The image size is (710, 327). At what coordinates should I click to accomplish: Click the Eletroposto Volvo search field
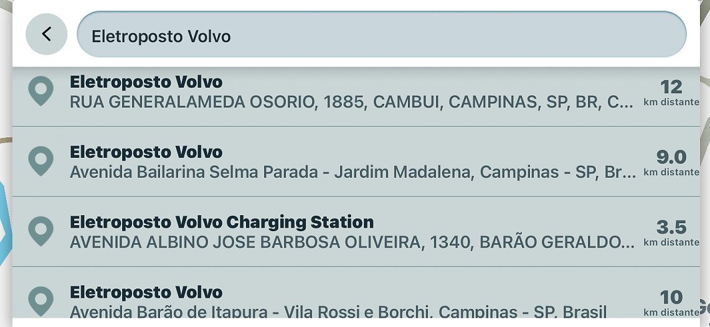coord(381,35)
